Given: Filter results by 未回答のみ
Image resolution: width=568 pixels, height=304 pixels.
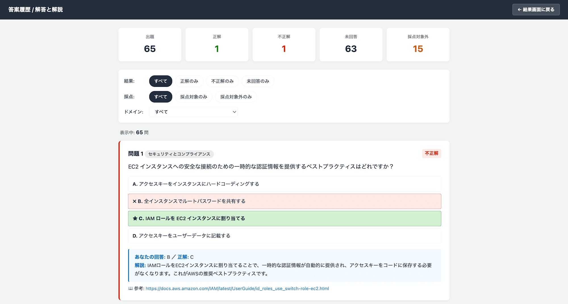Looking at the screenshot, I should (x=258, y=81).
